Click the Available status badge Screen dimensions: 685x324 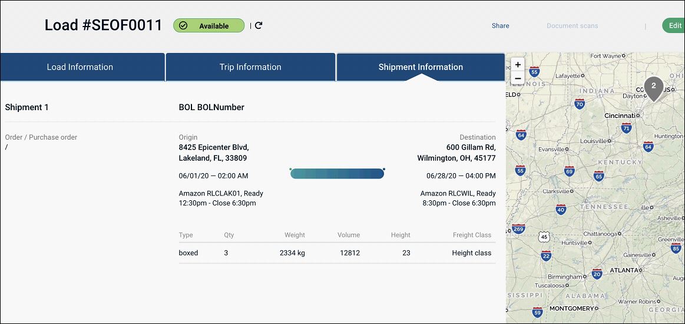pyautogui.click(x=209, y=25)
